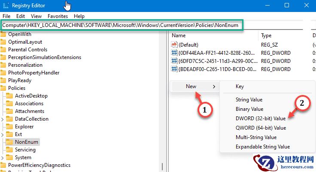Select the (Default) value name
Viewport: 316px width, 172px height.
[188, 45]
